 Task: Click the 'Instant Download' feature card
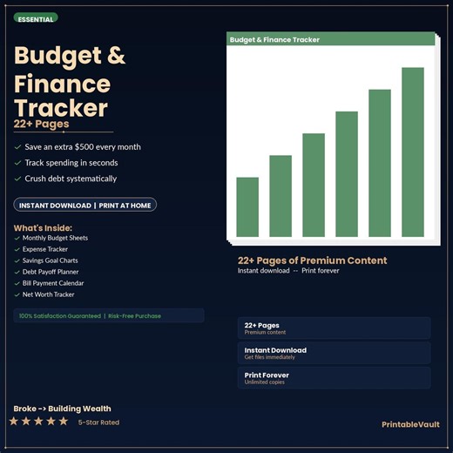coord(335,353)
